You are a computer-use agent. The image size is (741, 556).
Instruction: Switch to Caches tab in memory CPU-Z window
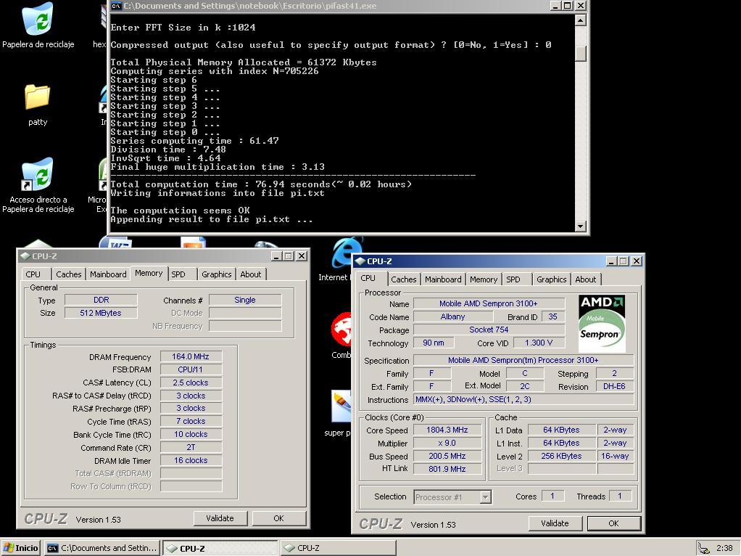69,274
